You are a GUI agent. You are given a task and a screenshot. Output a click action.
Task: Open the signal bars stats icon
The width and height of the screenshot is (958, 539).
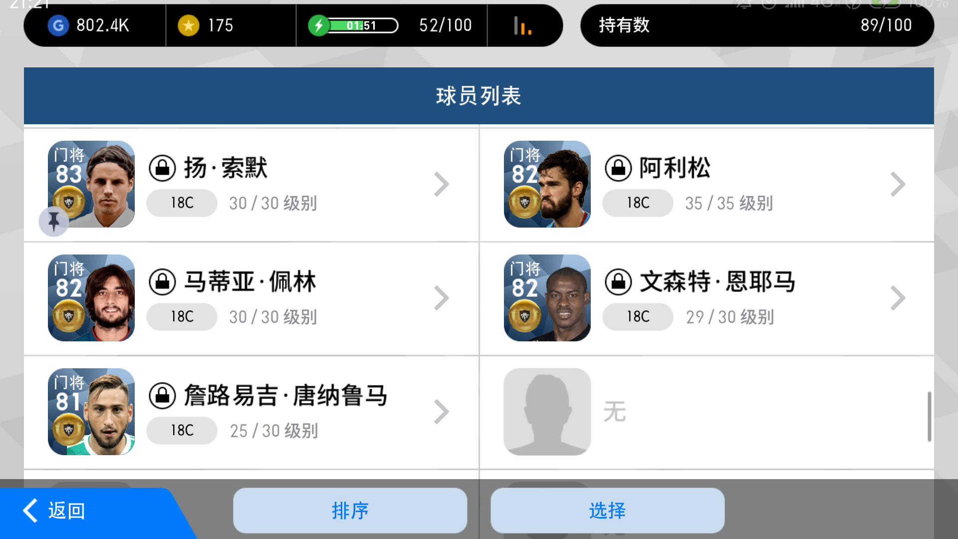coord(522,25)
